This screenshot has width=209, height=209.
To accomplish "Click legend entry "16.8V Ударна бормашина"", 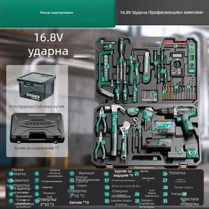I will pos(152,193).
